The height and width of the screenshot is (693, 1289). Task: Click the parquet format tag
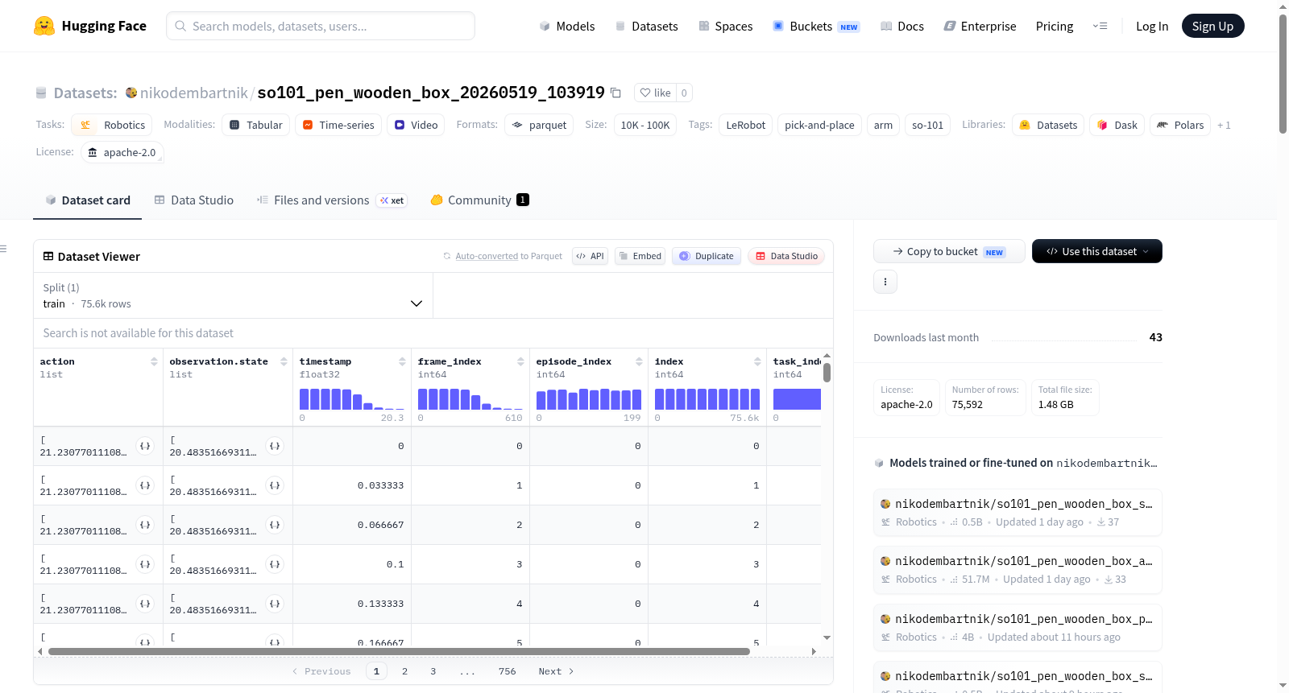click(539, 125)
